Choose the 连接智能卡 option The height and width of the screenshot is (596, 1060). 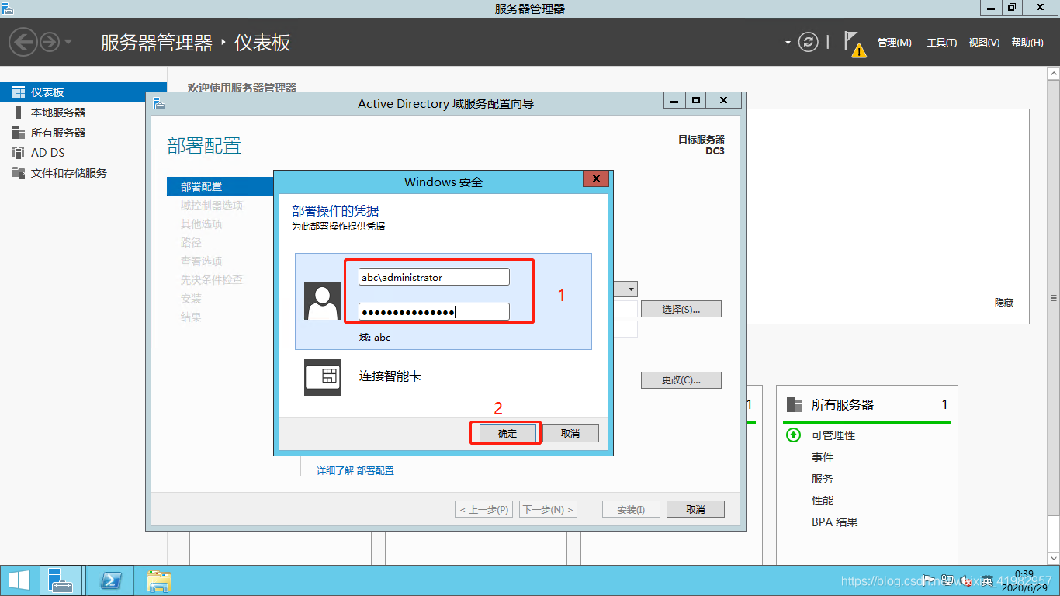point(390,376)
